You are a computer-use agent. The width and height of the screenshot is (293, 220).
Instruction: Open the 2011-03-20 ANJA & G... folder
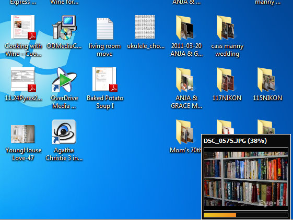pos(185,28)
